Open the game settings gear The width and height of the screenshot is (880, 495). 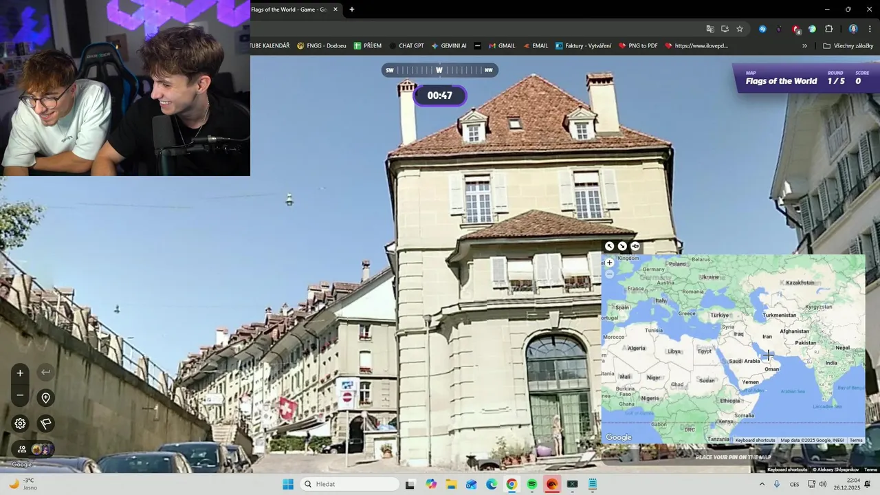tap(20, 423)
